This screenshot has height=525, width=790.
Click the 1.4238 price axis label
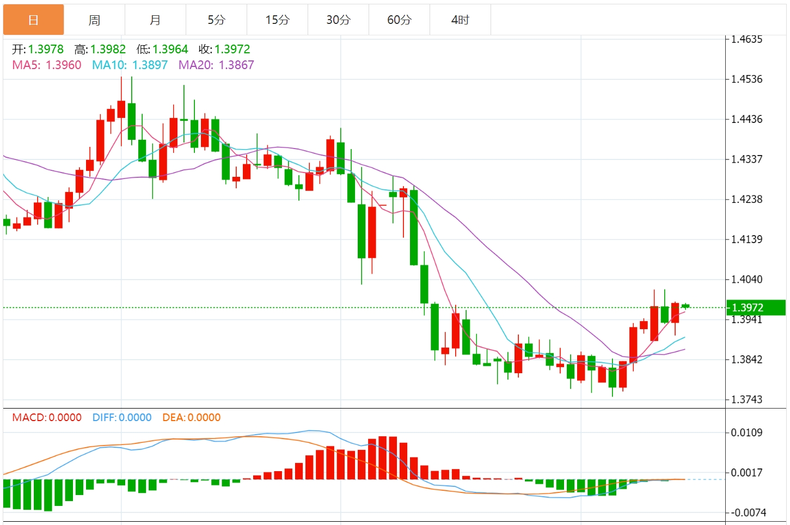[746, 199]
